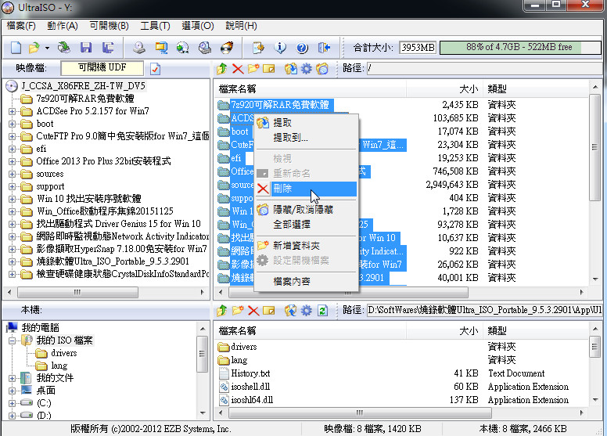Open the 動作(A) menu

pos(63,26)
